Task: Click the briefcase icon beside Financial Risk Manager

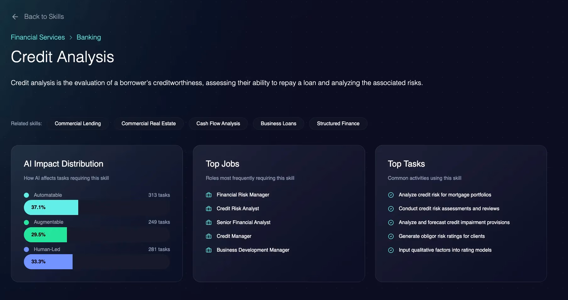Action: pyautogui.click(x=209, y=195)
